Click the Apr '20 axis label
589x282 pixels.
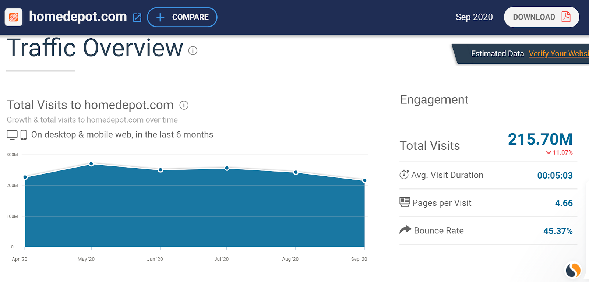click(20, 259)
